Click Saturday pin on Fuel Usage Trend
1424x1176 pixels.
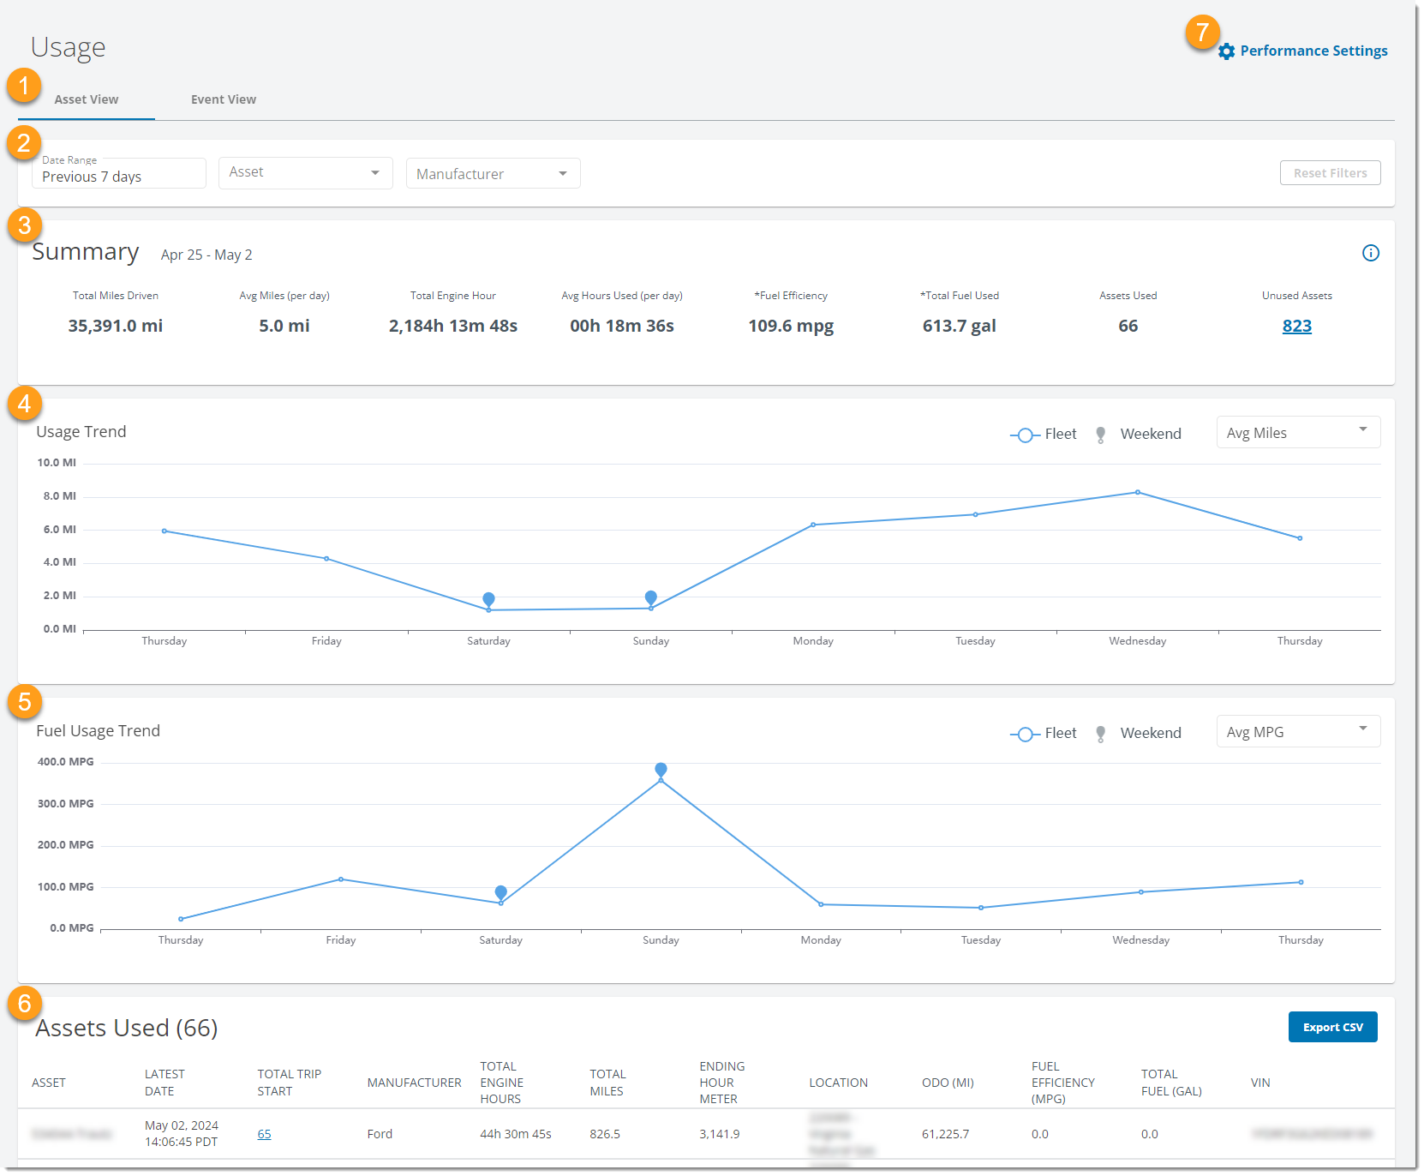pyautogui.click(x=501, y=893)
